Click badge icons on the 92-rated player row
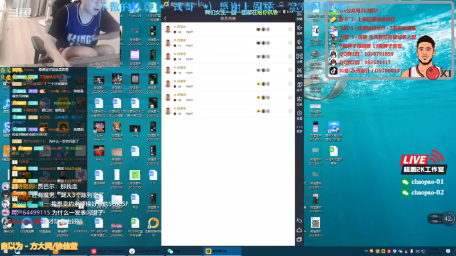This screenshot has width=456, height=256. [x=263, y=111]
